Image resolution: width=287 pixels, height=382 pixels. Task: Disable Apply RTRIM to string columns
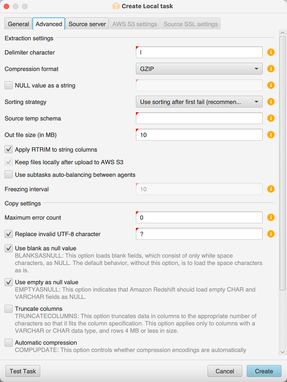point(8,149)
